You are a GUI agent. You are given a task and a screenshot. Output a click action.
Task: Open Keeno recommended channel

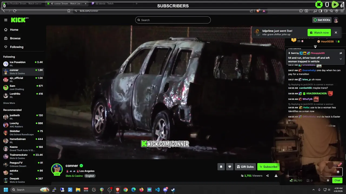pyautogui.click(x=23, y=148)
